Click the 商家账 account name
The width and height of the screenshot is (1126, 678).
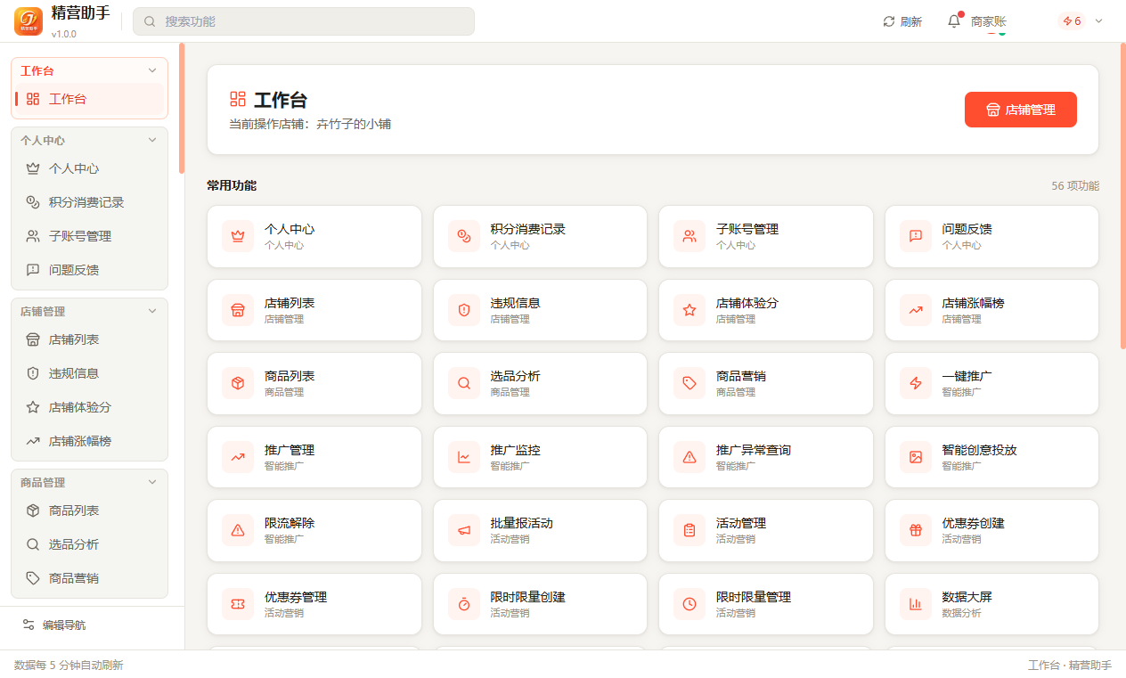tap(989, 21)
